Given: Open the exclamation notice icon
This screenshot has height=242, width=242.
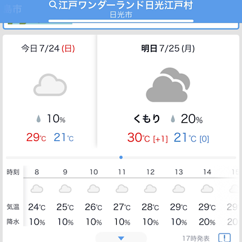Looking at the screenshot, I should (224, 238).
